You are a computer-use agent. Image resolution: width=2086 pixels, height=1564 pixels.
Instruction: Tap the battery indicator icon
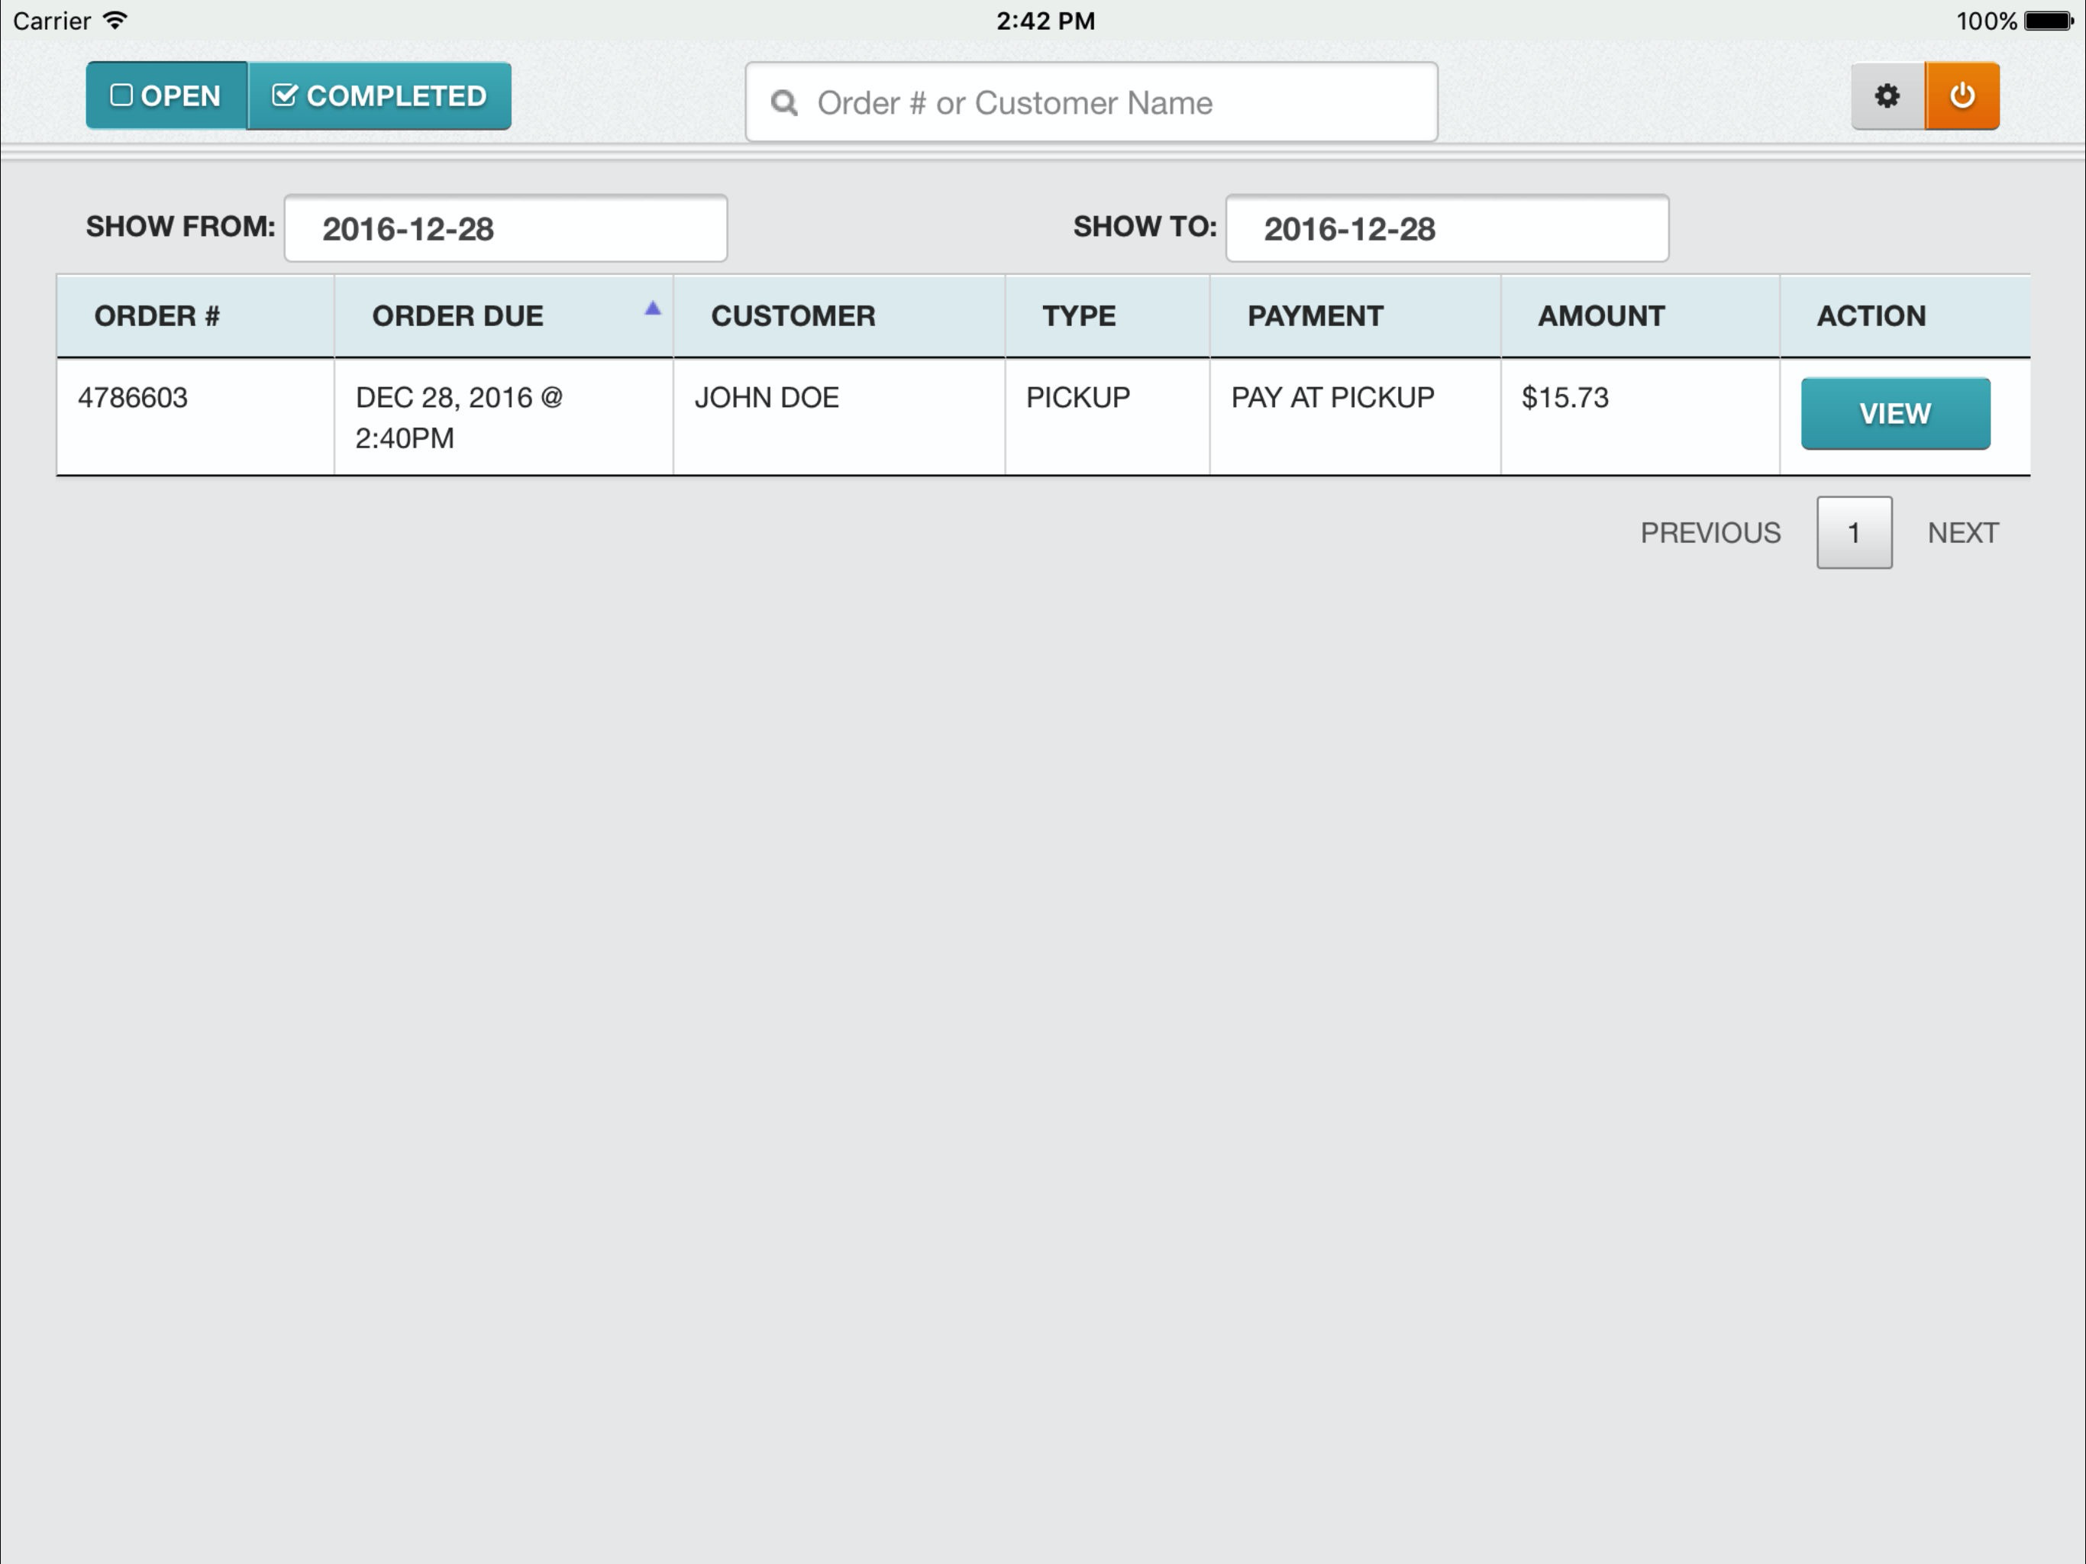pyautogui.click(x=2049, y=20)
